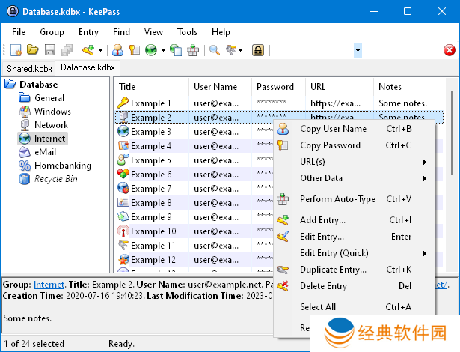460x352 pixels.
Task: Sort by the Notes column header
Action: pyautogui.click(x=408, y=87)
